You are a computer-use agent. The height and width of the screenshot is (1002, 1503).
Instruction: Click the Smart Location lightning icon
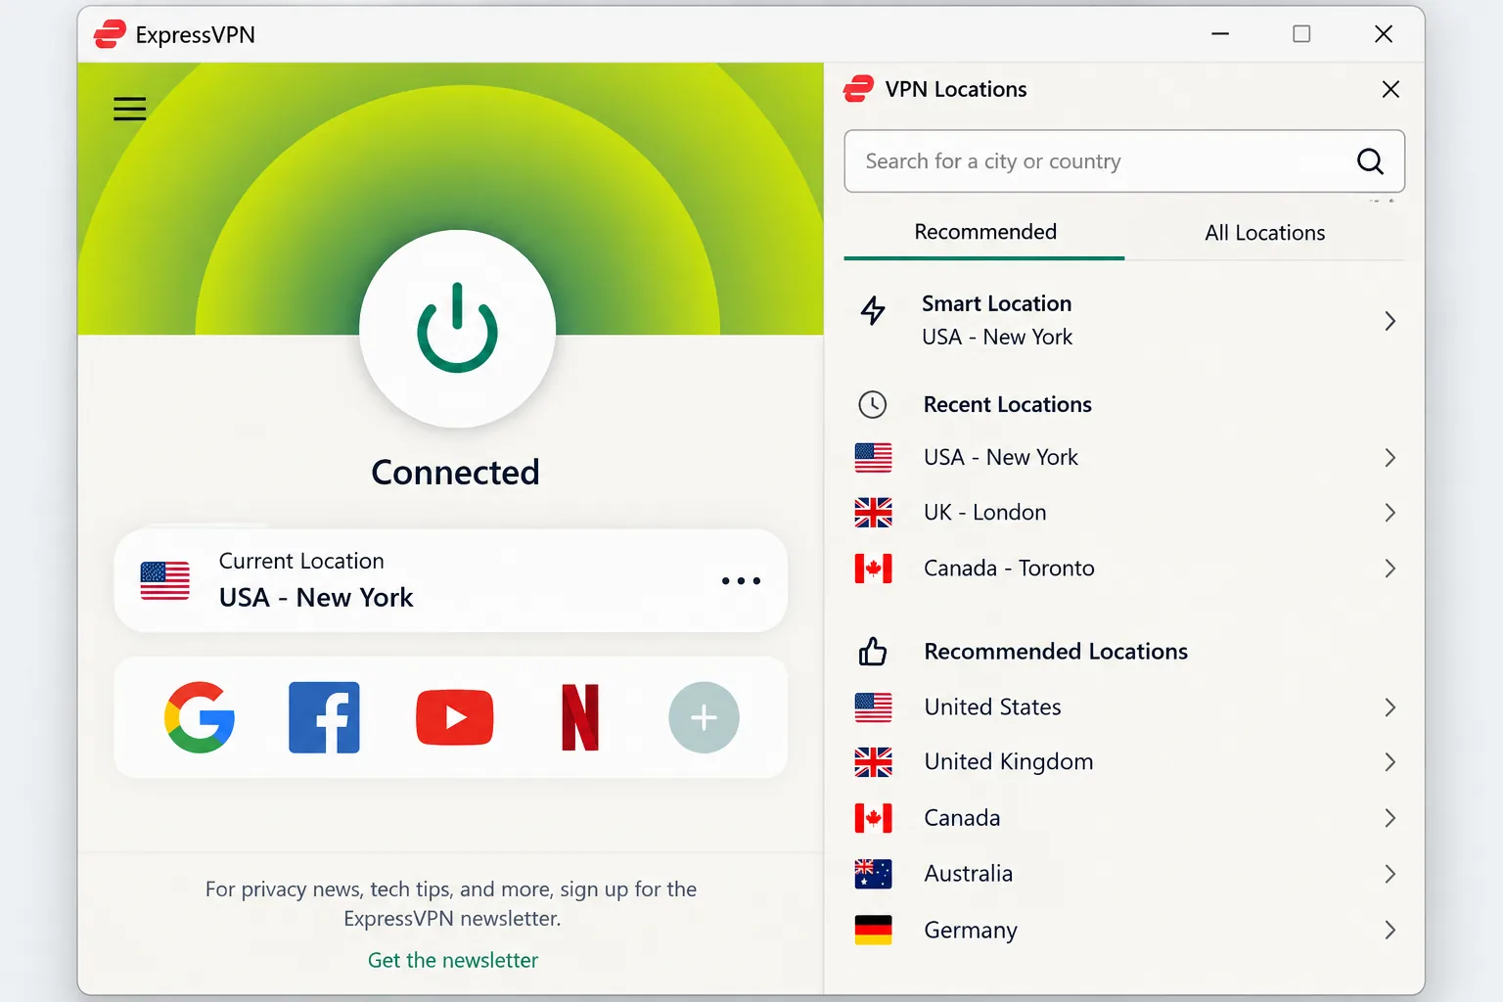(x=873, y=310)
